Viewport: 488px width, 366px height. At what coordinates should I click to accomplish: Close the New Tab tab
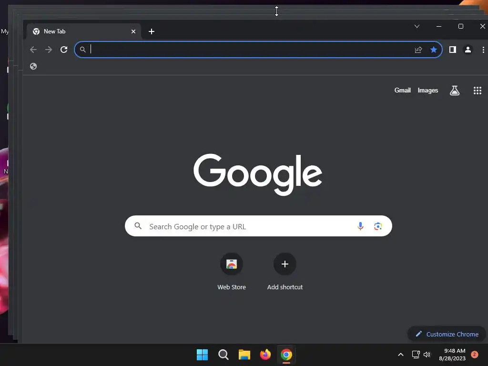(x=133, y=31)
